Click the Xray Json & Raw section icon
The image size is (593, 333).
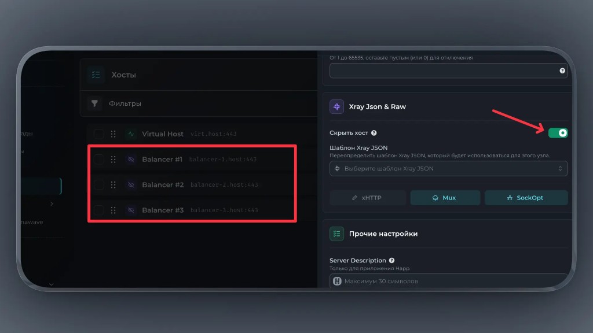[336, 107]
